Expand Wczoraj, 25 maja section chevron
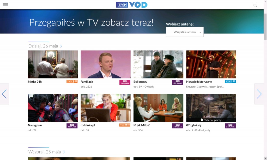267x160 pixels. click(x=64, y=152)
